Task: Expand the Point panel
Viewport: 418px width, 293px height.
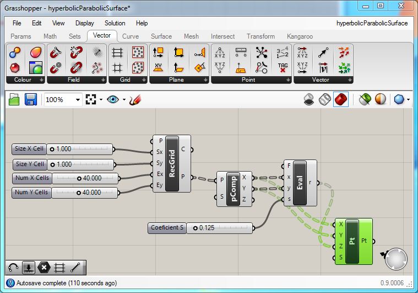Action: 288,80
